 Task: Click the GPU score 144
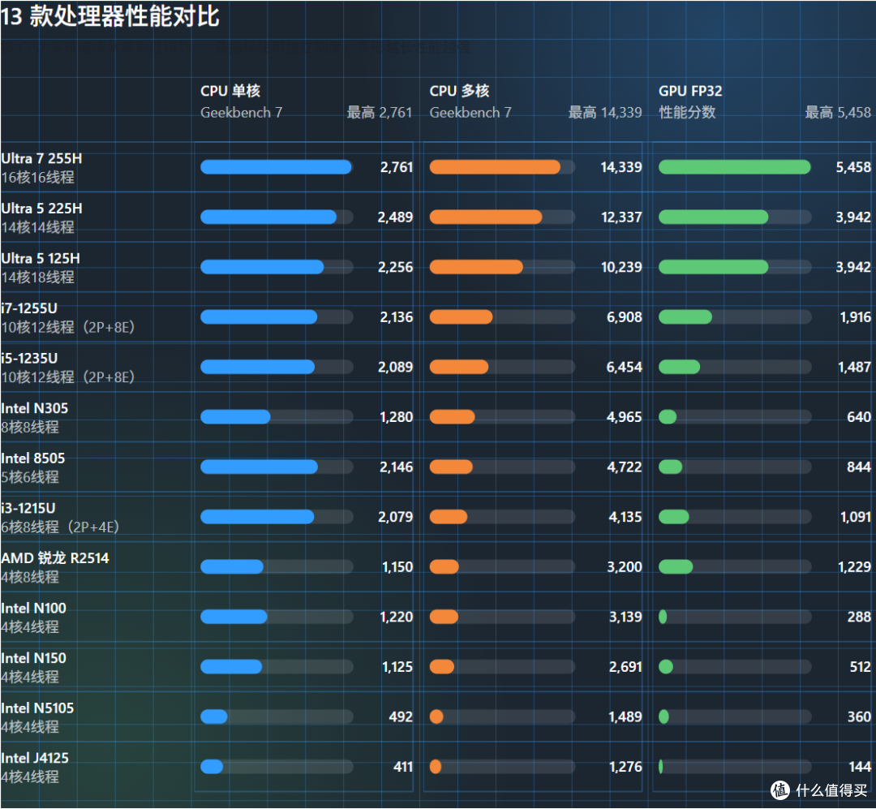860,767
